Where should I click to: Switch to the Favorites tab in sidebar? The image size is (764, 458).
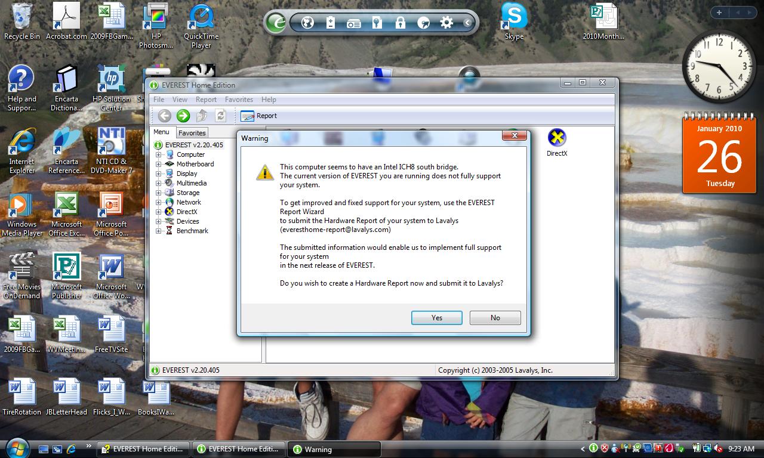tap(192, 133)
